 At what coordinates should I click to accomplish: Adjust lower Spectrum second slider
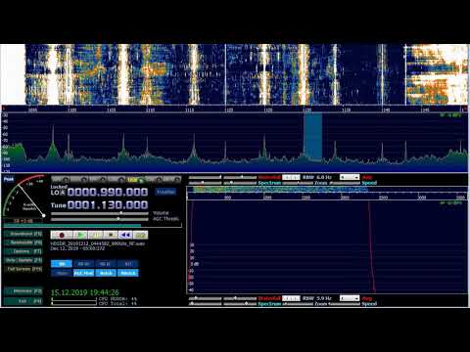[x=240, y=304]
